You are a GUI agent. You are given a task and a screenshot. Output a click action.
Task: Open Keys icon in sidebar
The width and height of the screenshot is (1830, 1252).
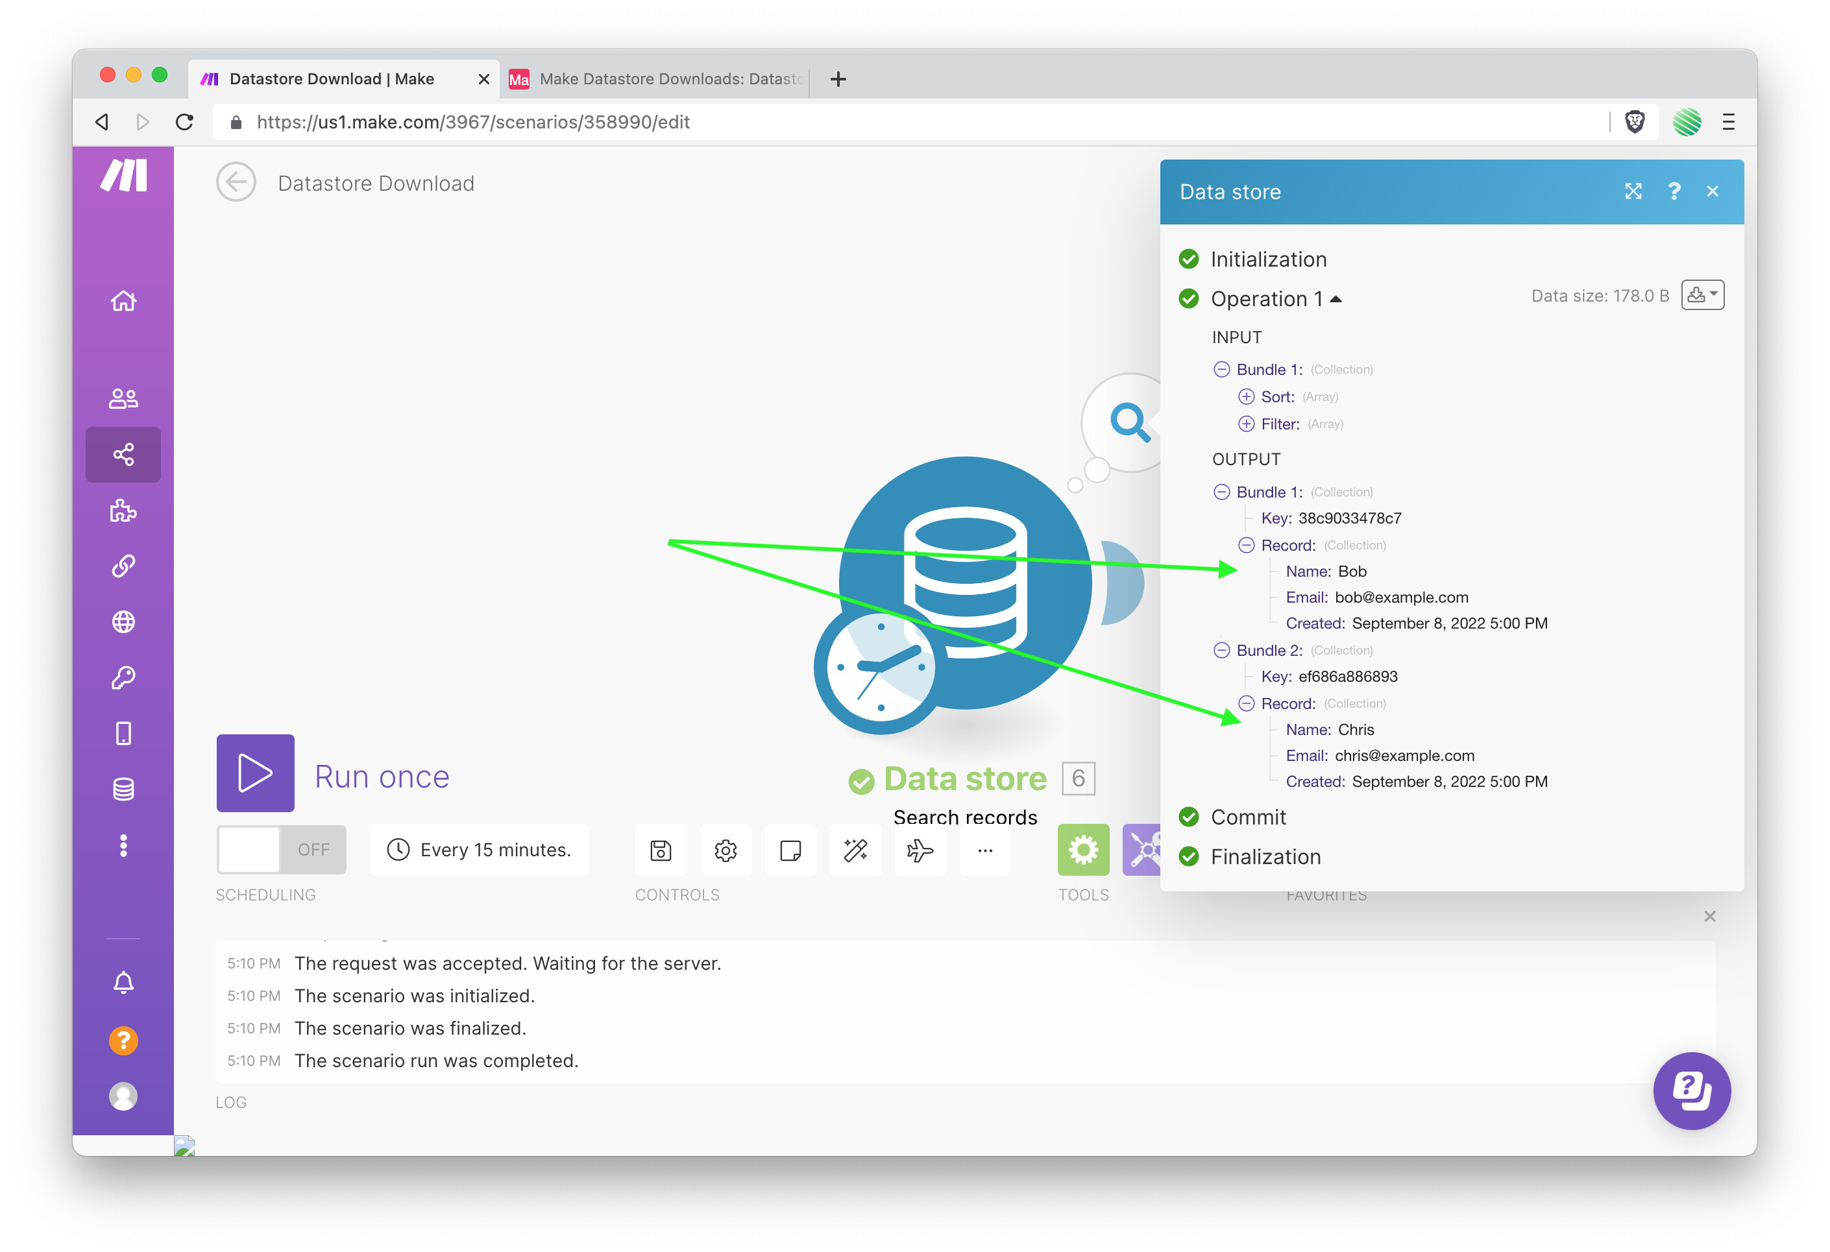123,677
